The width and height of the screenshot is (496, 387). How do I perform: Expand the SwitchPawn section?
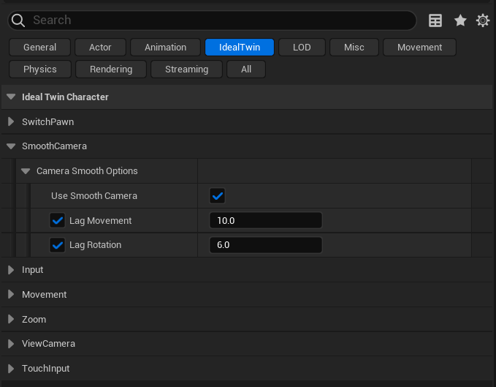(x=11, y=121)
